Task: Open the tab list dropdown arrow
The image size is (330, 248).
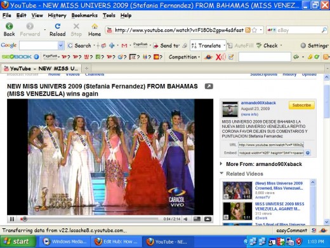Action: click(327, 68)
